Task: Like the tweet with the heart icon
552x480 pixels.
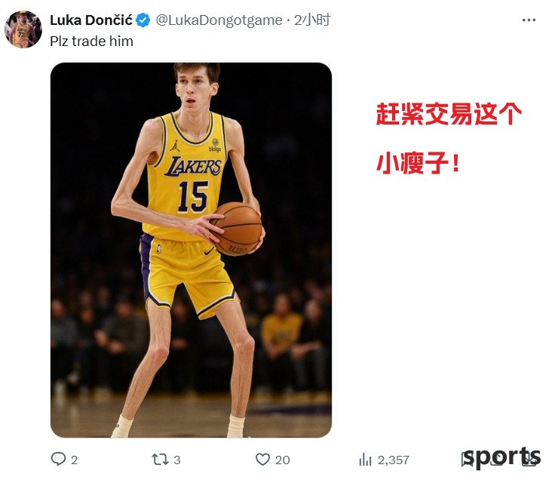Action: (262, 459)
